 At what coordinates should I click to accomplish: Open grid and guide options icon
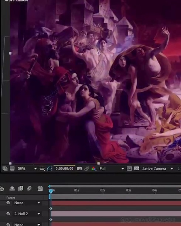42,168
